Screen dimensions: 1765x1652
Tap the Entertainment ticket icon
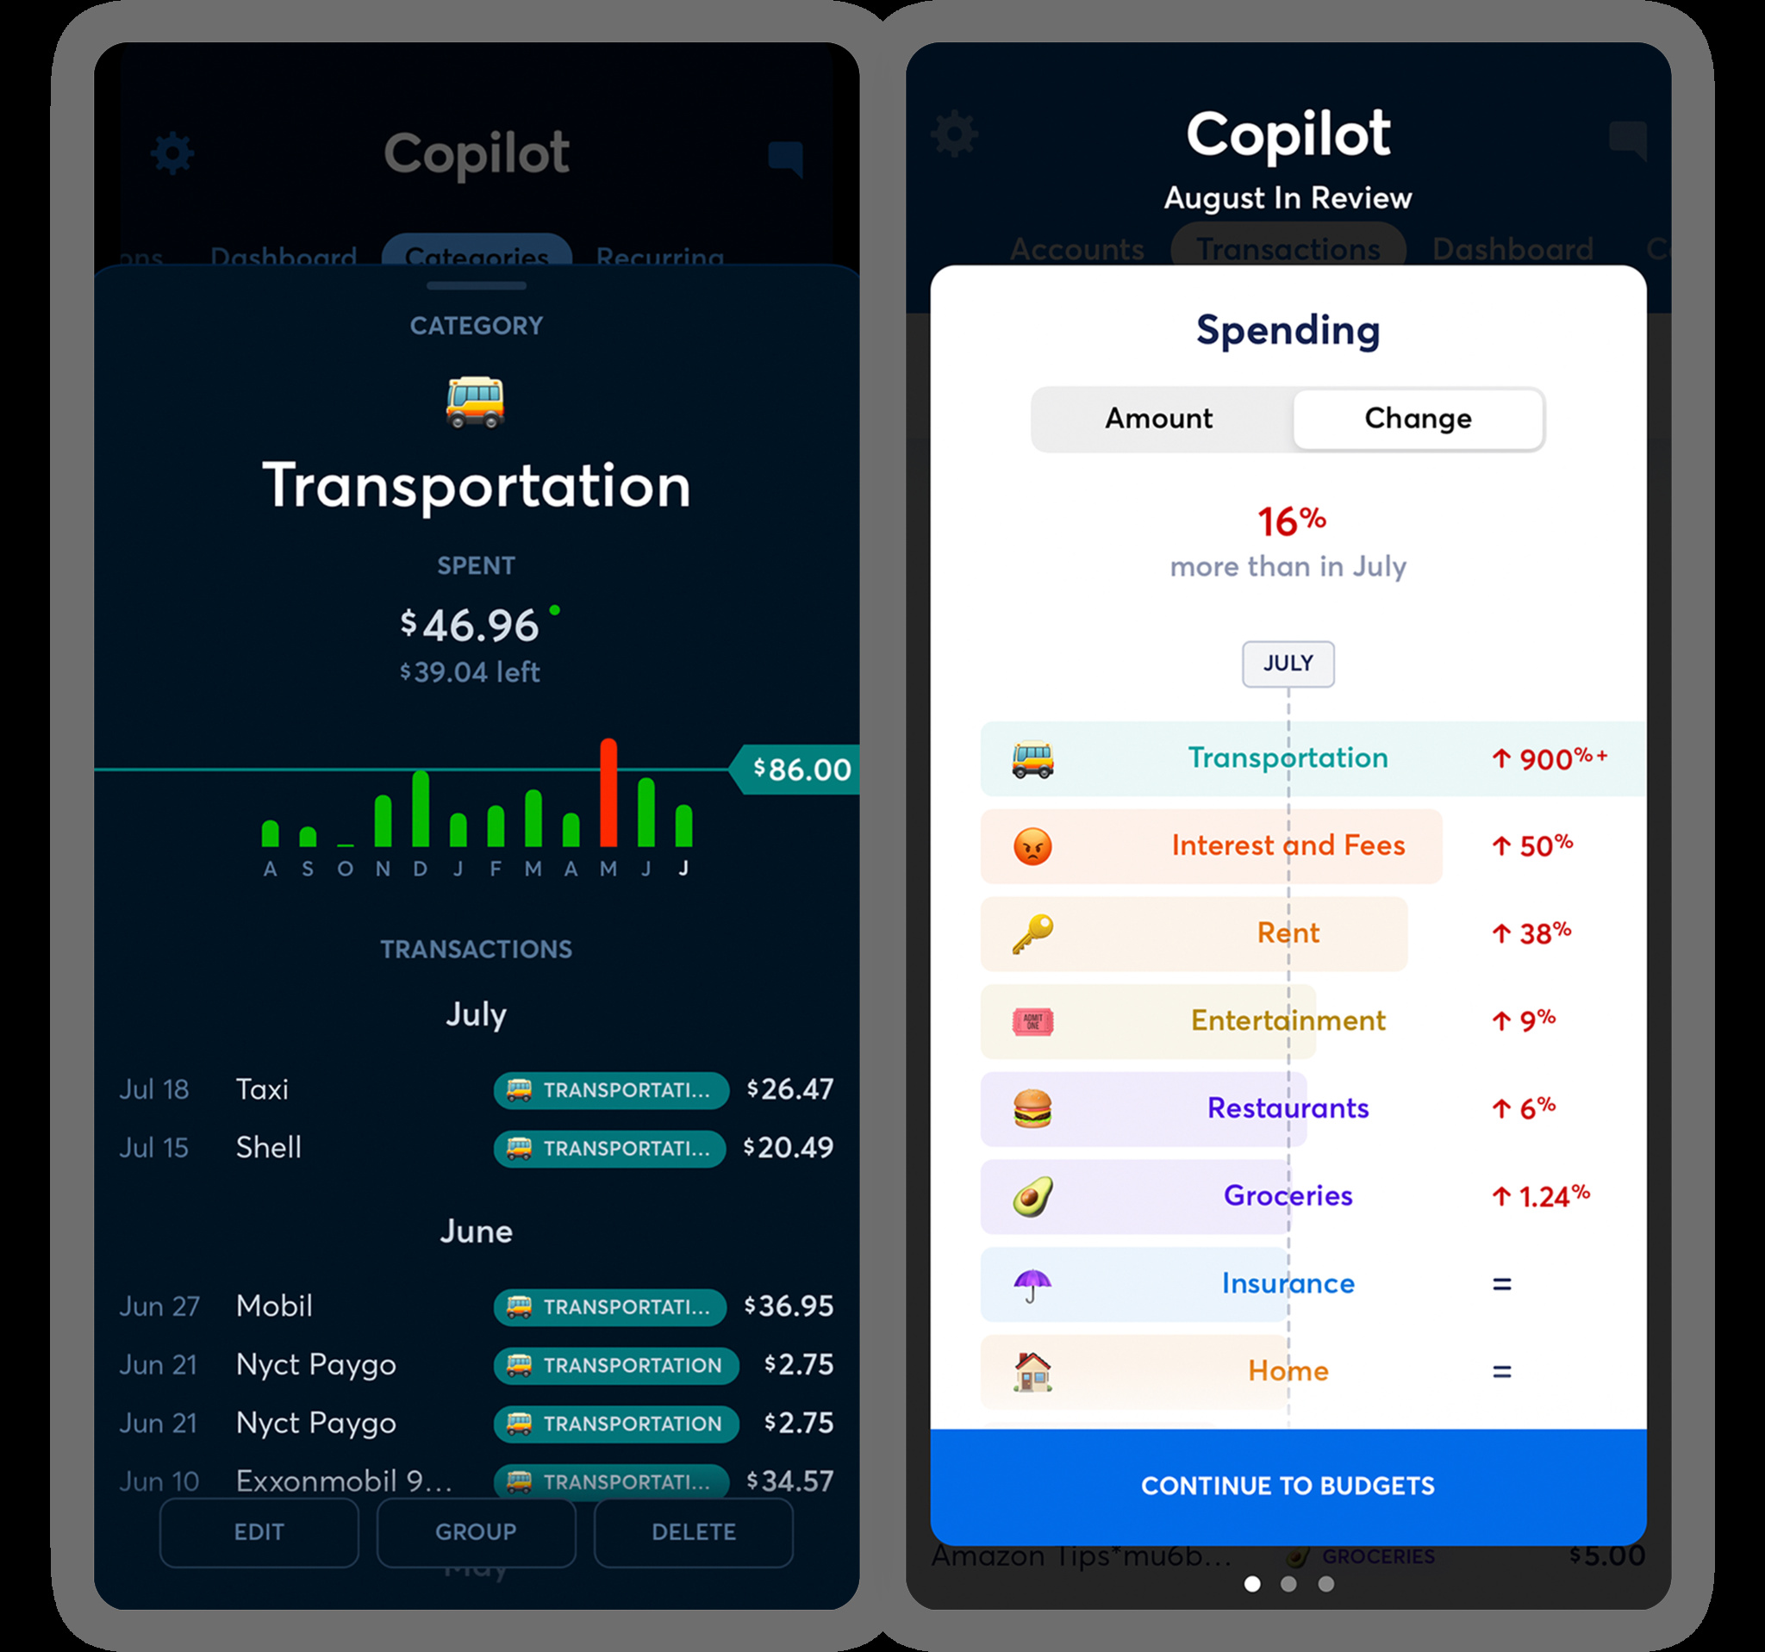click(x=1032, y=1019)
